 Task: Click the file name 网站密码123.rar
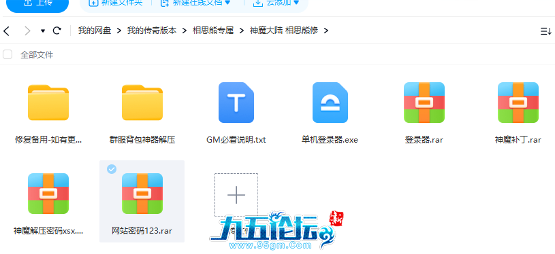[x=142, y=231]
